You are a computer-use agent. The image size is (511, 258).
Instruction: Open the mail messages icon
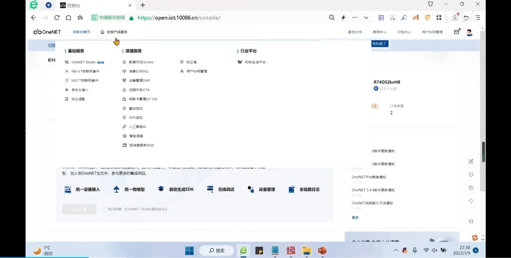click(x=457, y=32)
